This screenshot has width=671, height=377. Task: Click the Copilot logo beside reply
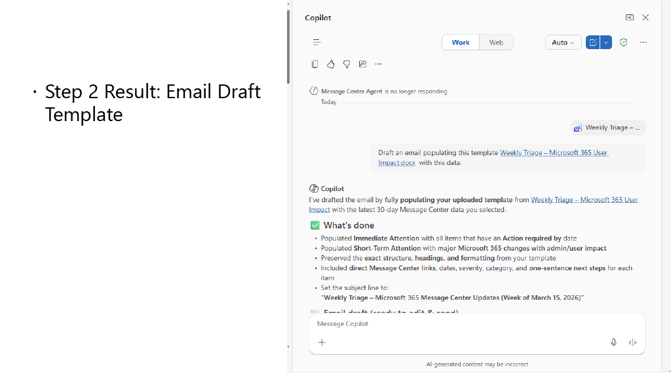coord(314,188)
